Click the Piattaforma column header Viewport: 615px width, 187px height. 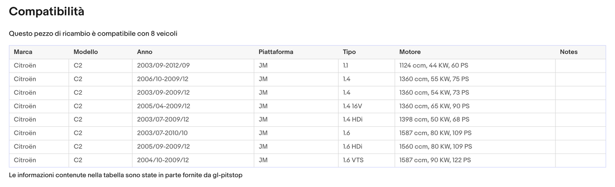point(276,52)
